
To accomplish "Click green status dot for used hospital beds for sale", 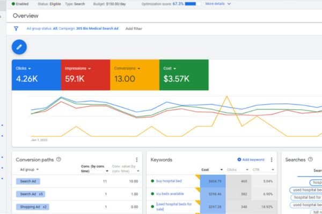I will tap(152, 207).
